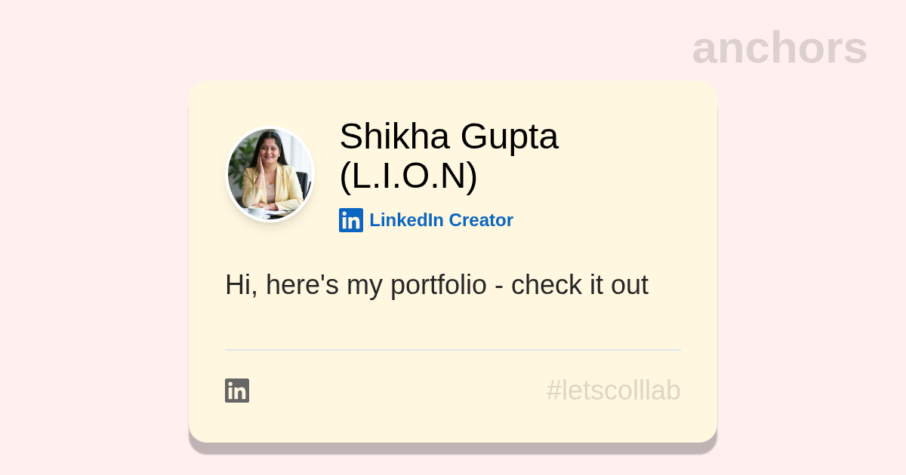Open Shikha Gupta's circular profile photo

click(x=270, y=174)
